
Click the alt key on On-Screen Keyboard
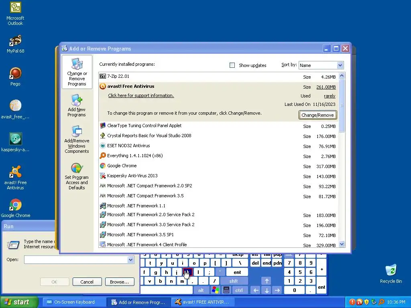(201, 290)
